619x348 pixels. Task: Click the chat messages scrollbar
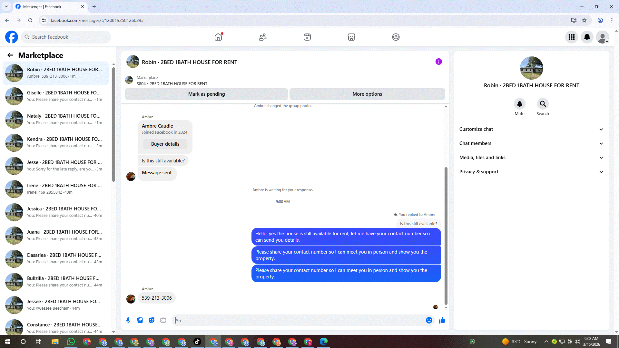tap(446, 236)
